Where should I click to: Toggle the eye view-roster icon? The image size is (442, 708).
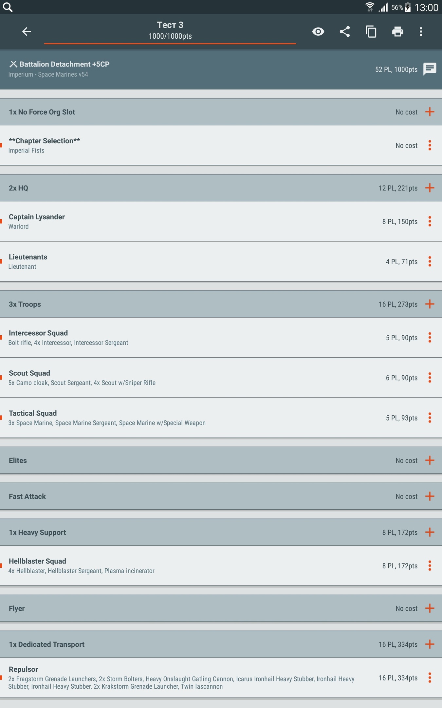[318, 31]
